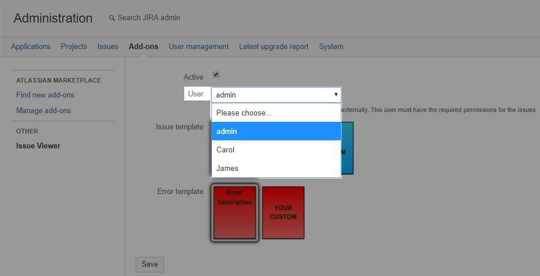Pick Carol from the user list
The width and height of the screenshot is (540, 276).
(x=276, y=150)
